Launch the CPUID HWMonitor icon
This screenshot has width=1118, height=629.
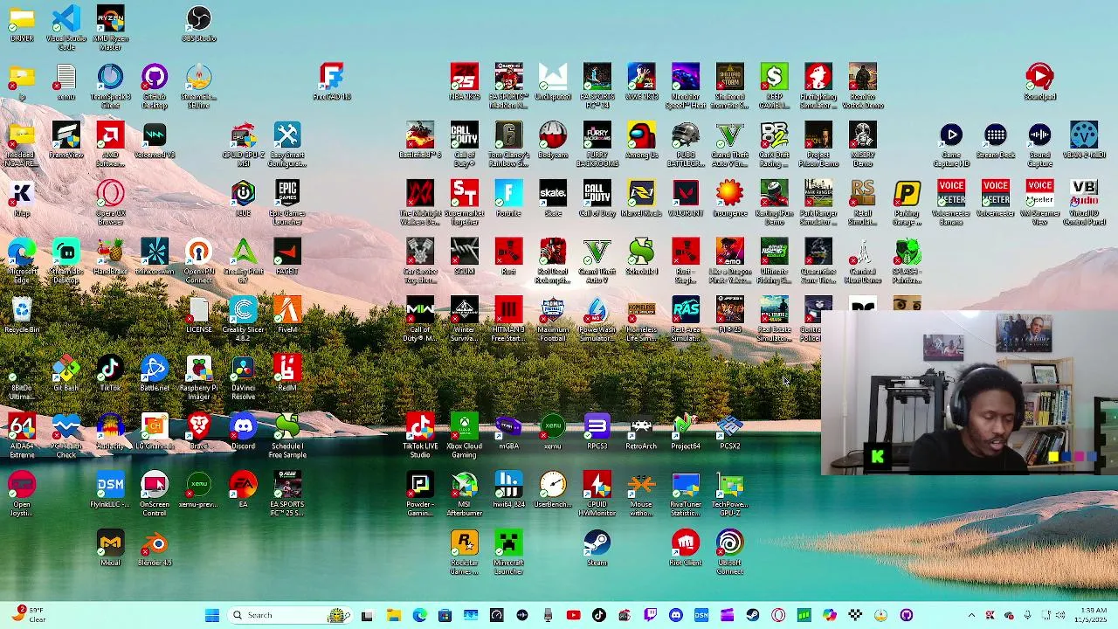click(597, 493)
